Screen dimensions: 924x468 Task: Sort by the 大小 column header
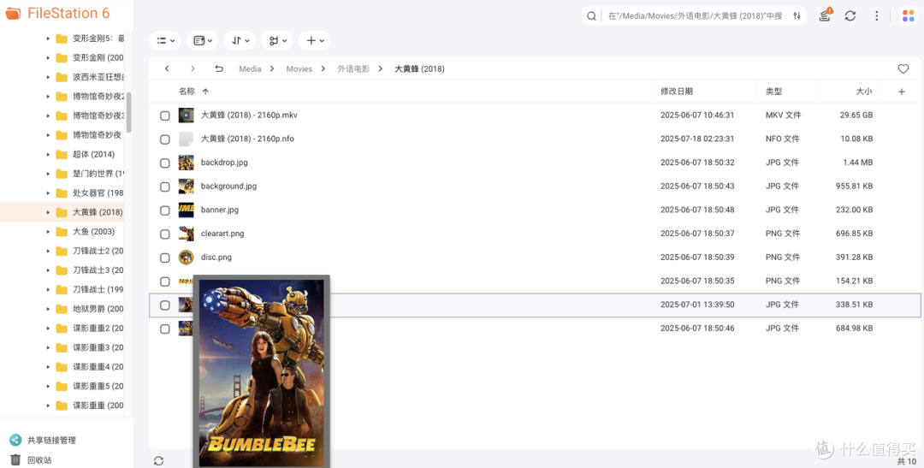click(864, 92)
